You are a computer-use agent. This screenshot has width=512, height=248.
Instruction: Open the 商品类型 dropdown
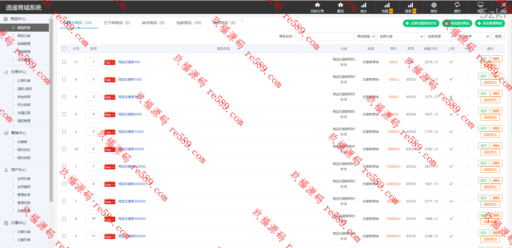(366, 36)
